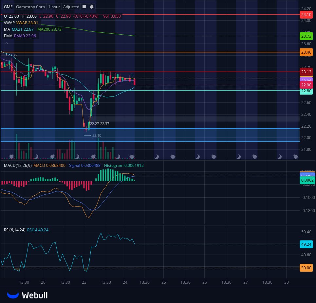Collapse indicator legends with the small caret

click(7, 43)
